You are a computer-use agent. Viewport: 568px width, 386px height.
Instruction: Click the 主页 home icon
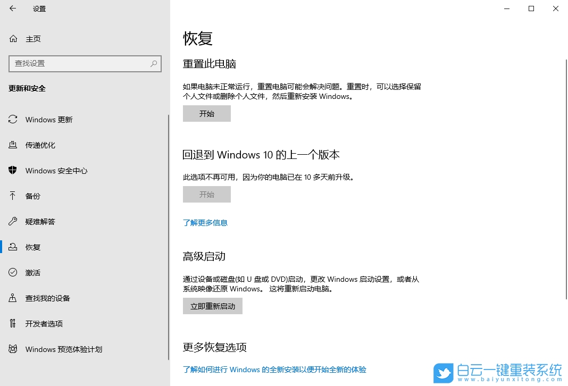[12, 38]
